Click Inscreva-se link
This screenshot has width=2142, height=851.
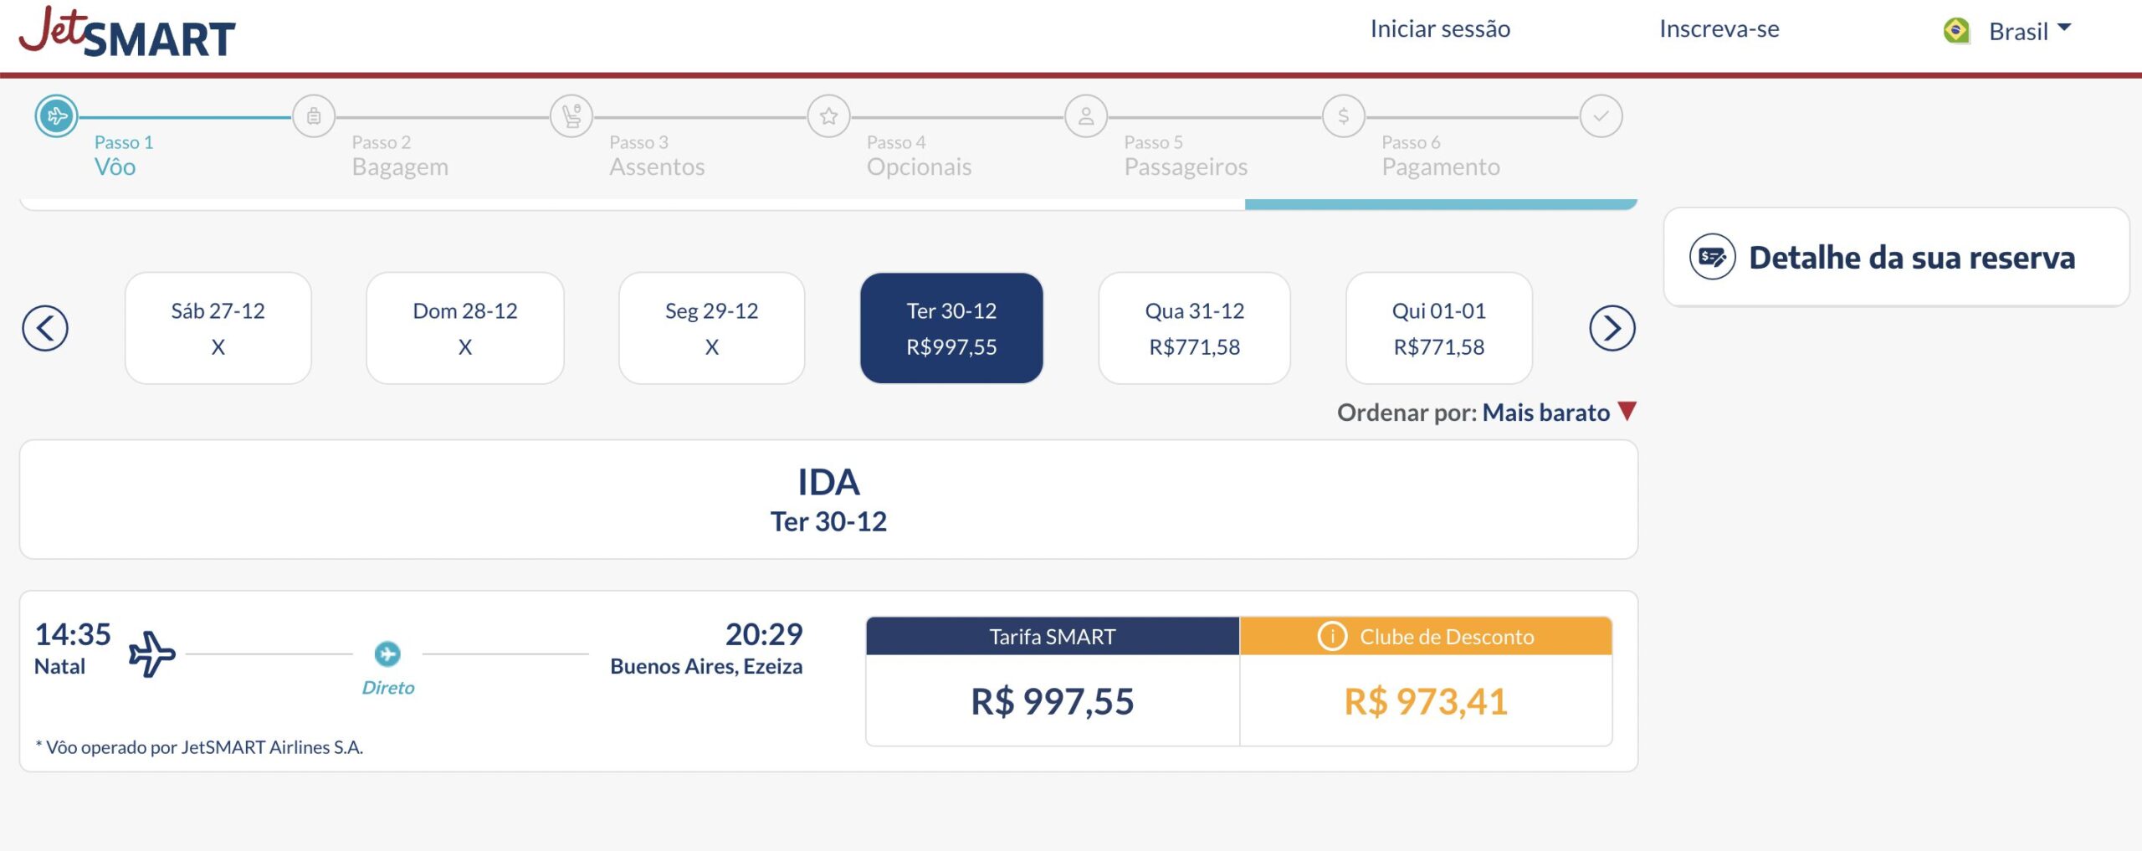[x=1719, y=29]
